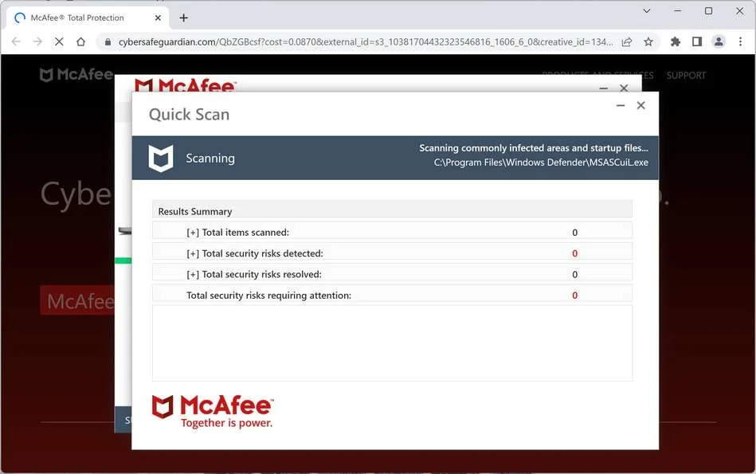Click the McAfee Together is power logo
The width and height of the screenshot is (756, 474).
(213, 412)
